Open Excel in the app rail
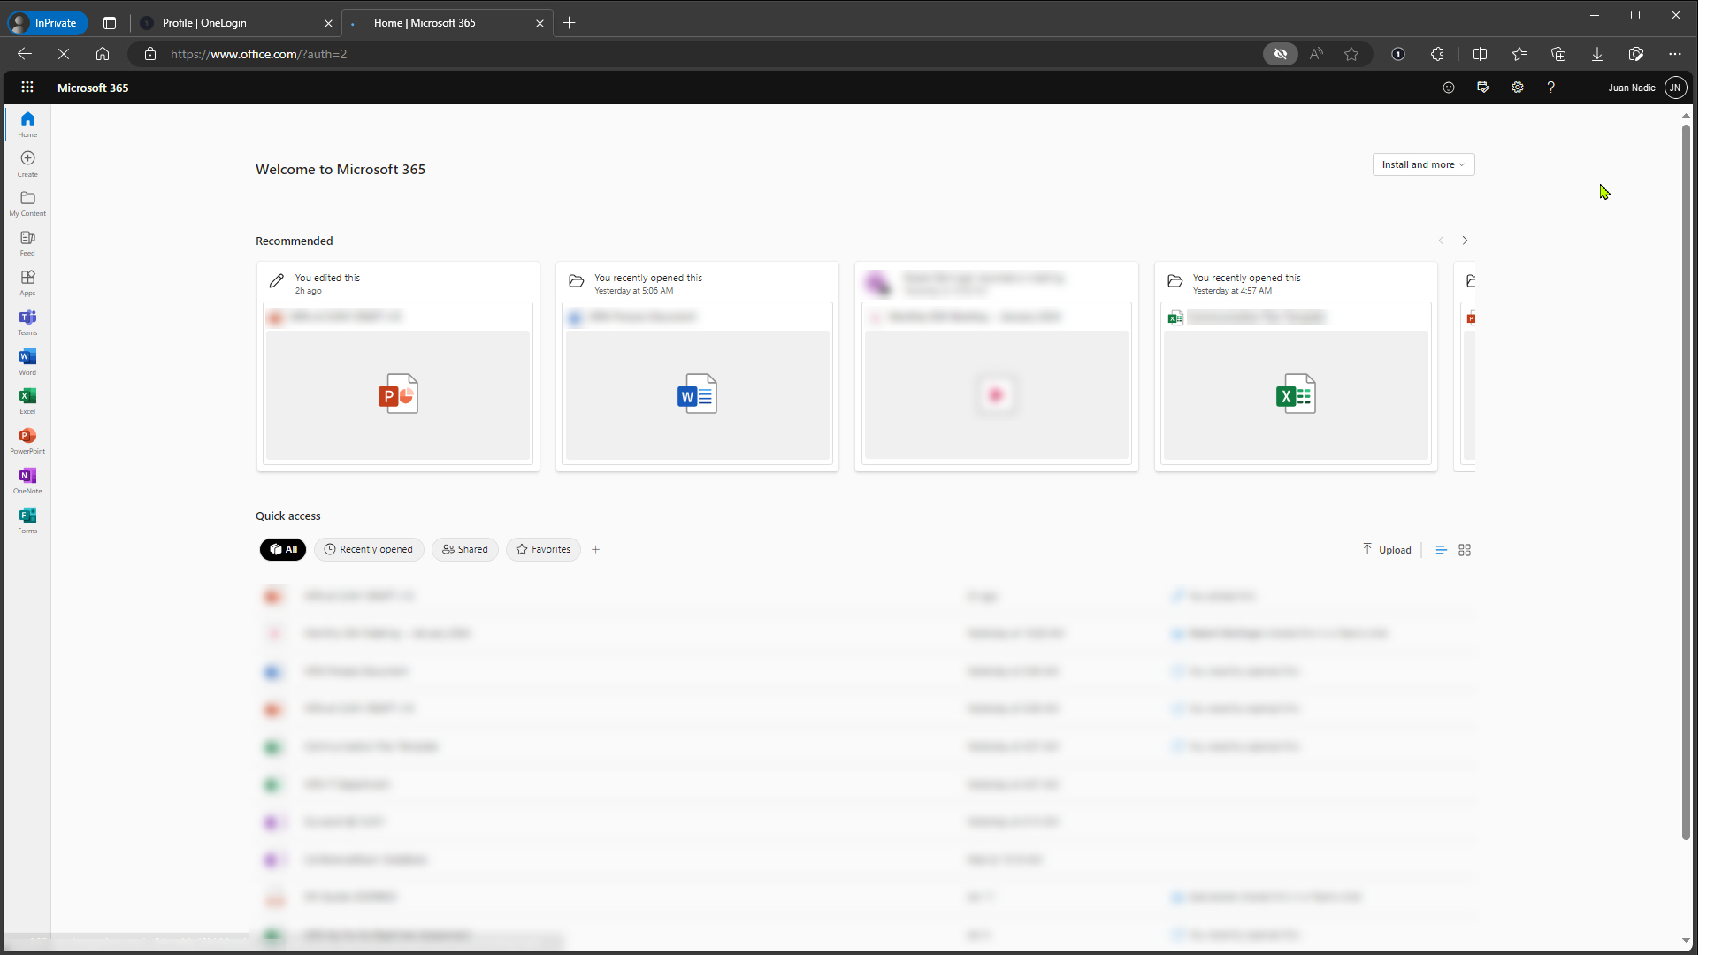This screenshot has width=1722, height=955. [27, 401]
